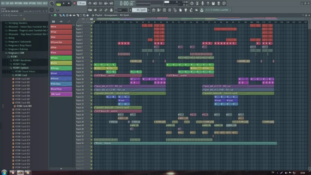Mute Track 6 with its green dot
The image size is (311, 175).
[x=91, y=44]
